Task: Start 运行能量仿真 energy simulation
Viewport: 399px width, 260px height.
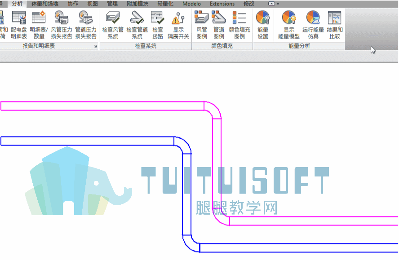Action: coord(313,25)
